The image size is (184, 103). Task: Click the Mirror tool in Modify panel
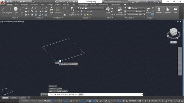click(36, 11)
